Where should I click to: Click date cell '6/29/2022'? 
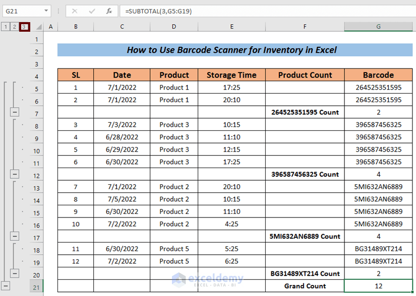(122, 150)
